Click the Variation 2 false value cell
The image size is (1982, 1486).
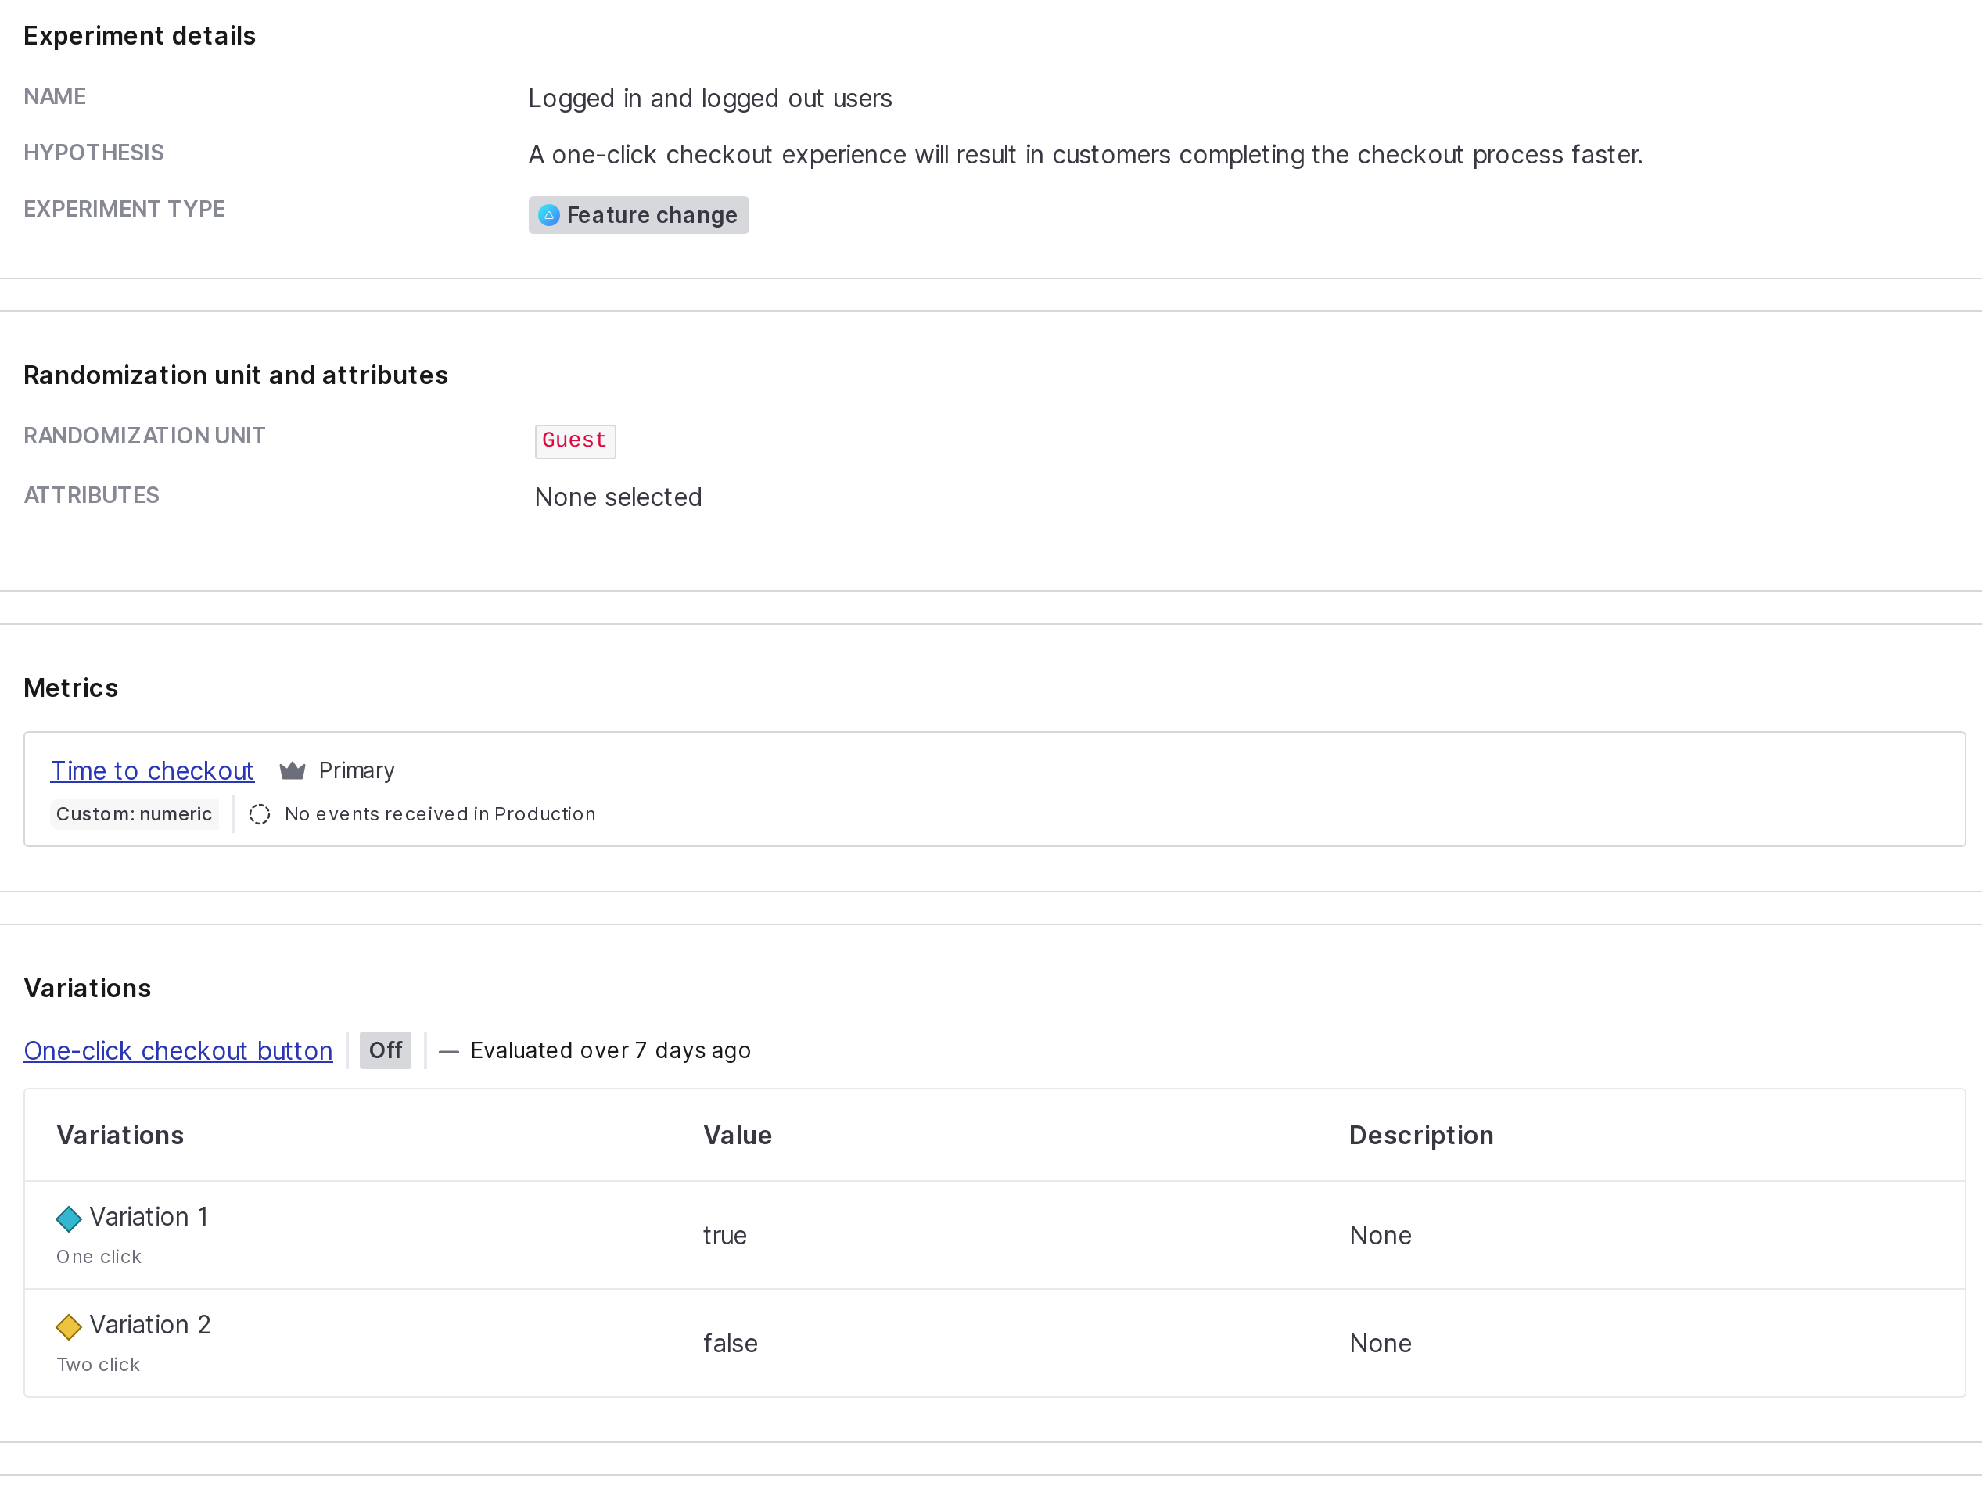click(731, 1343)
